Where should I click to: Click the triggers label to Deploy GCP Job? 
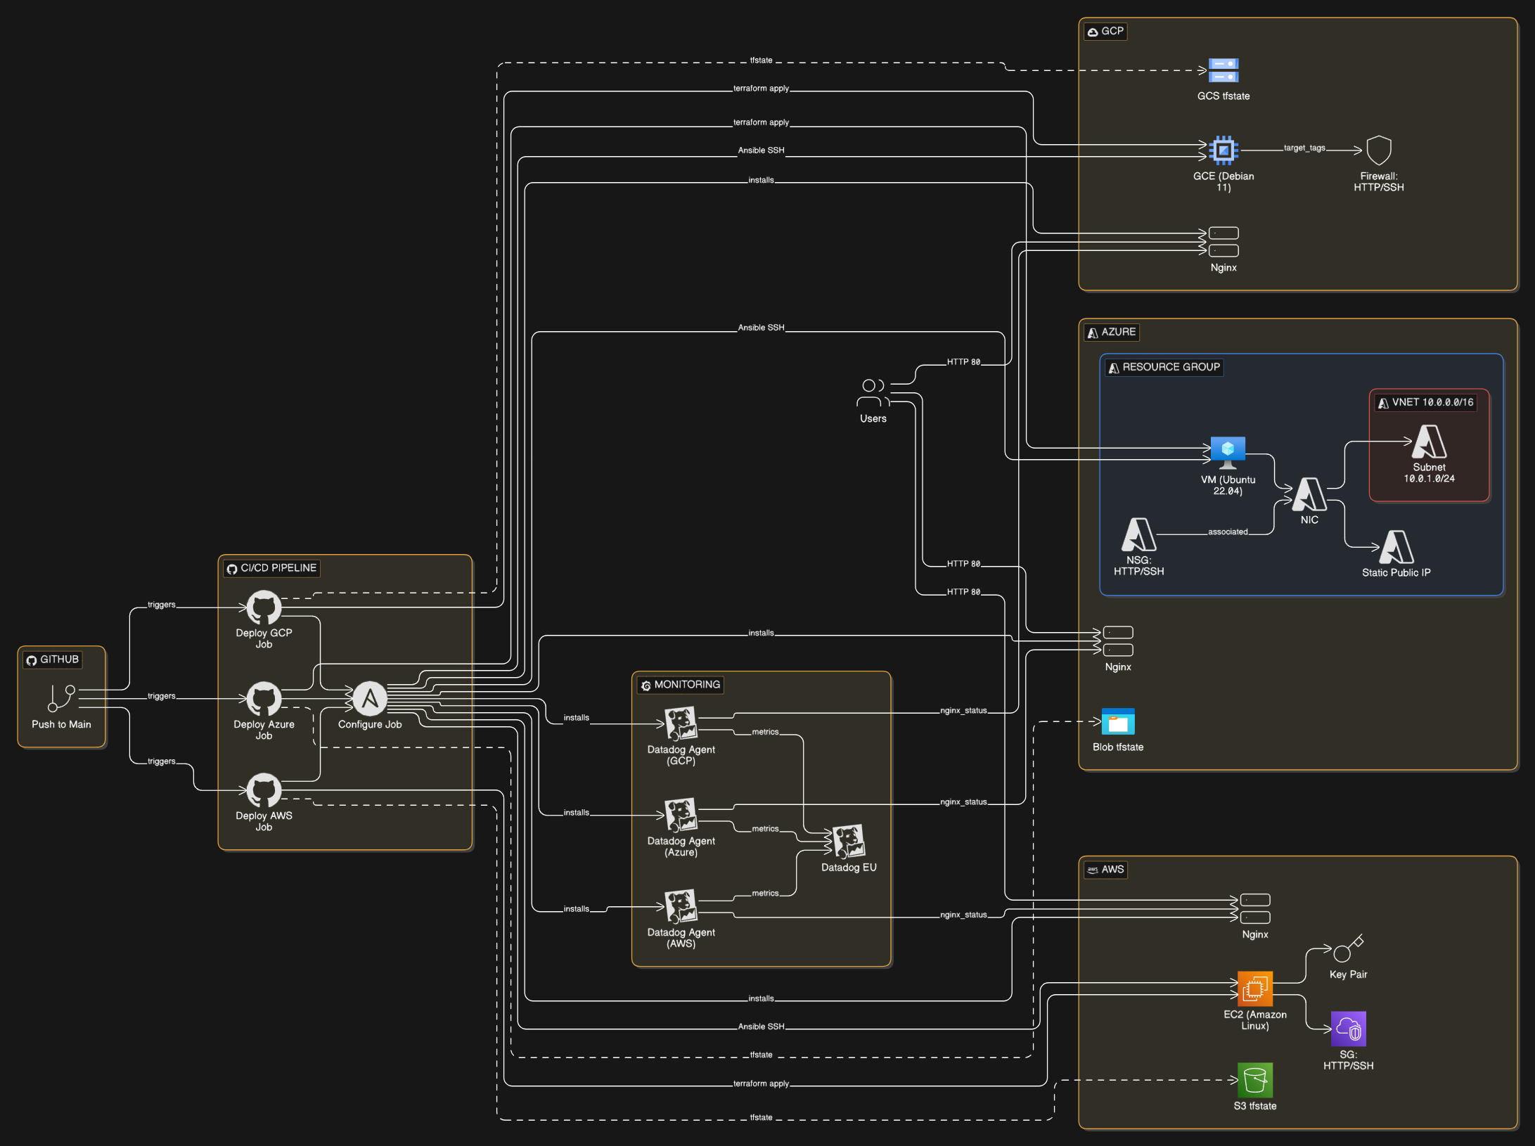click(162, 605)
